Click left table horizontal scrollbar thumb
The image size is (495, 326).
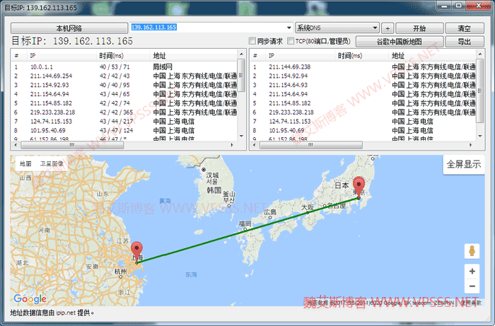72,145
